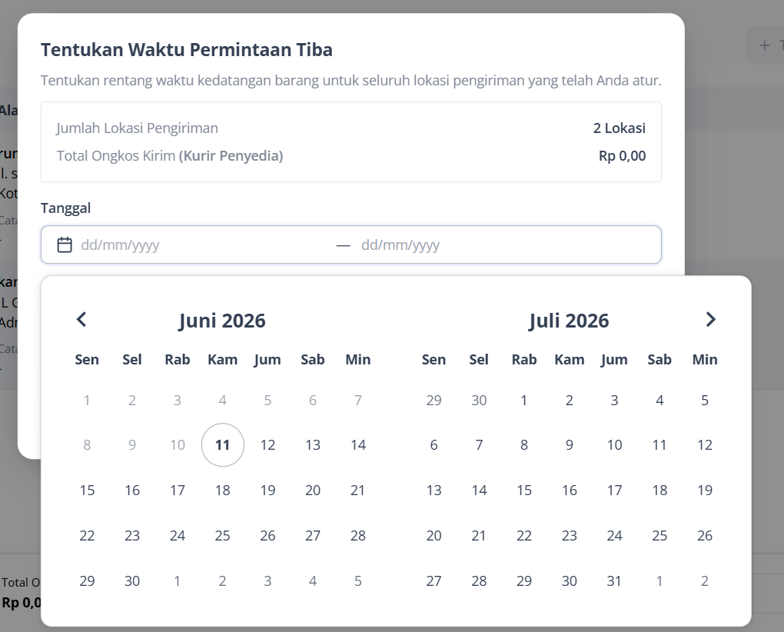Pick 25 in Juni 2026
The width and height of the screenshot is (784, 632).
click(x=222, y=535)
